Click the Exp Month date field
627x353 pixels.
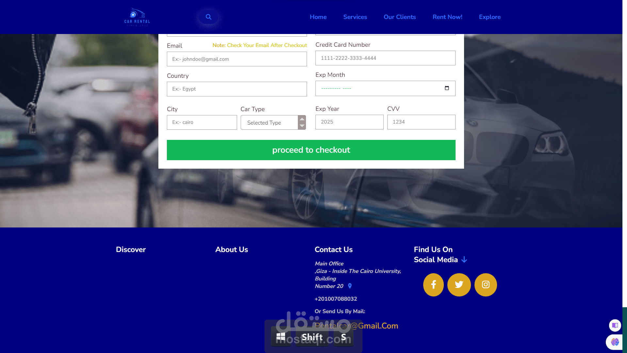click(376, 89)
